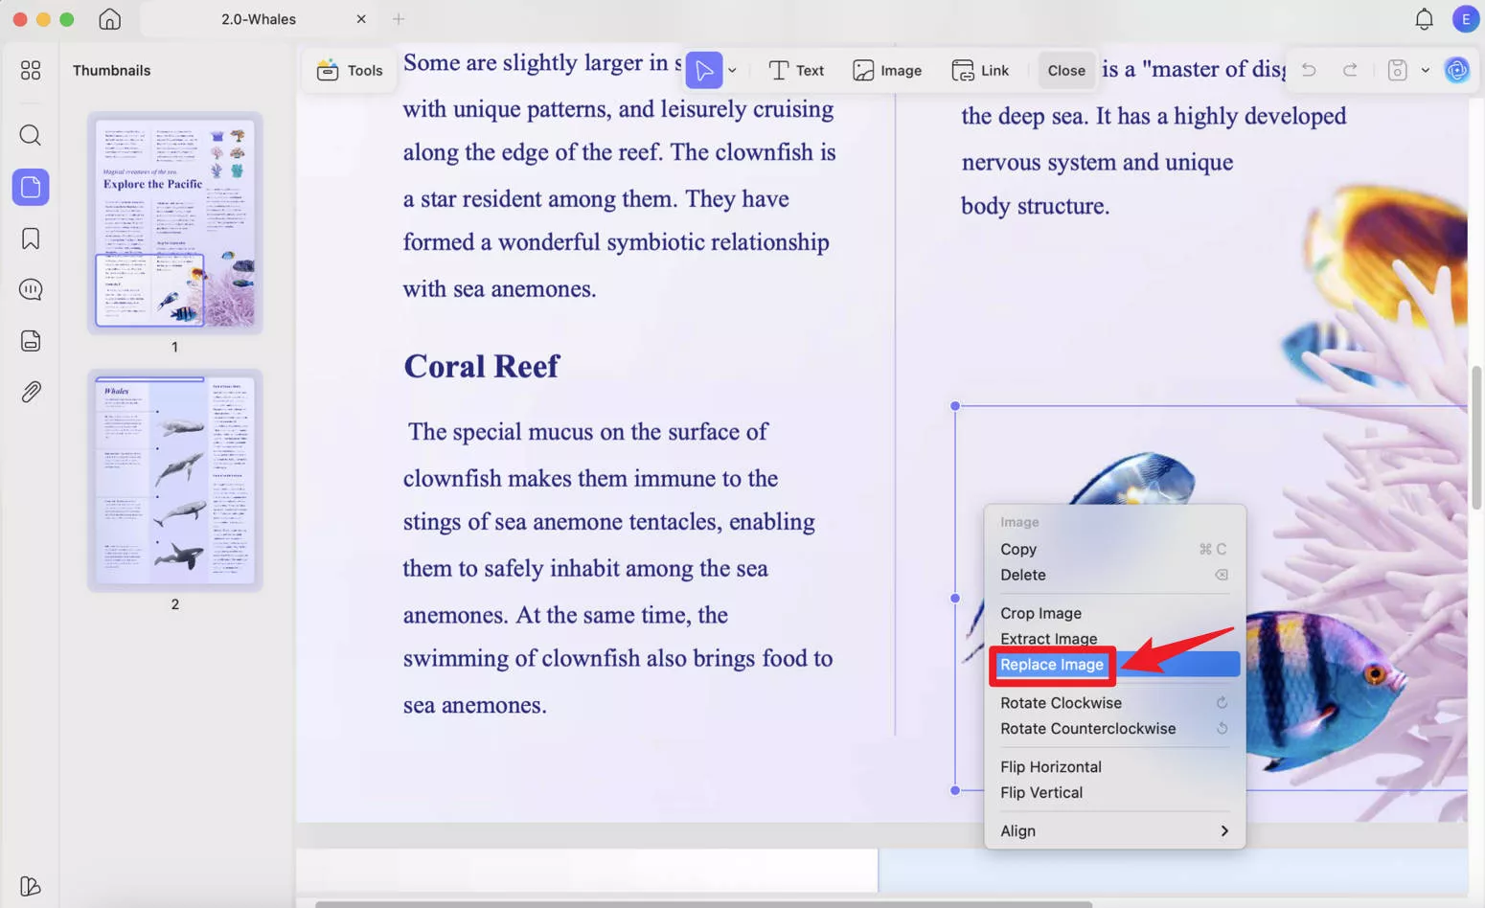The image size is (1485, 908).
Task: Click the top-left image selection handle
Action: tap(955, 406)
